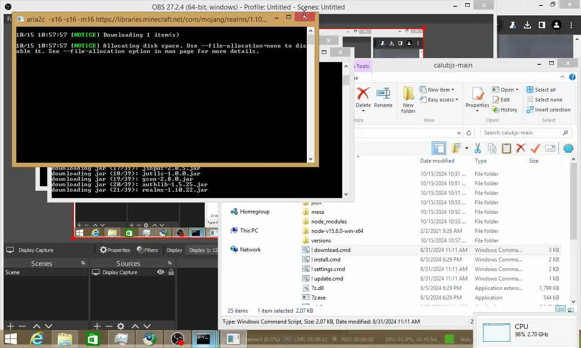
Task: Open the dropdown arrow next to Open
Action: coord(517,90)
